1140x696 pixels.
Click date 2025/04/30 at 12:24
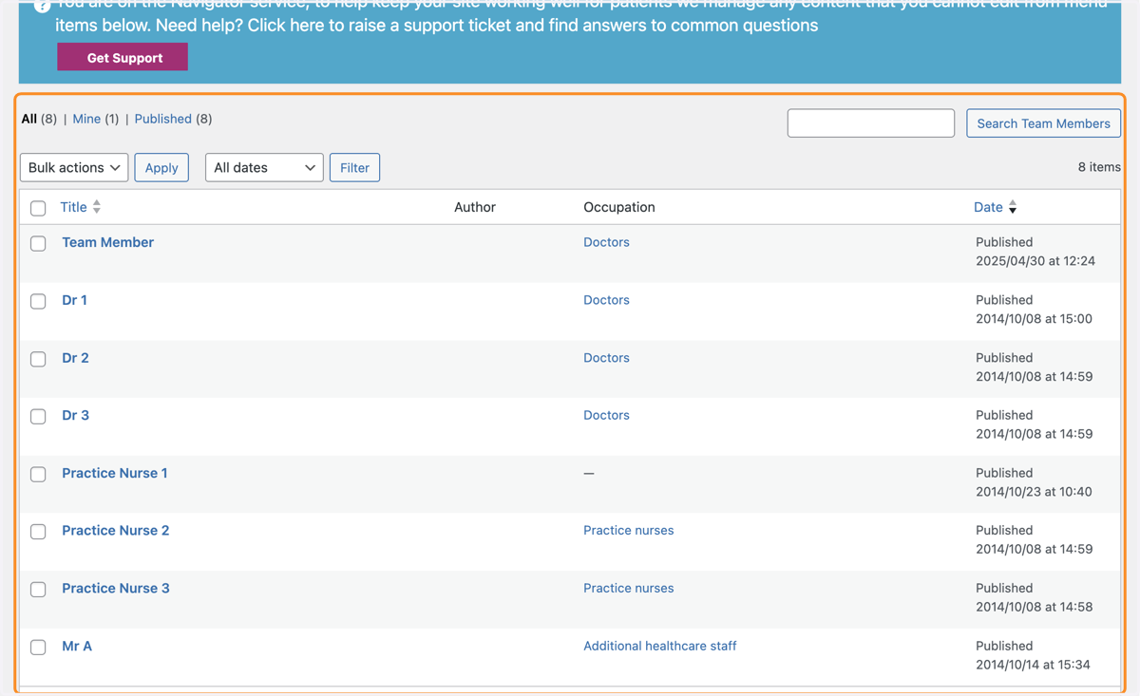(x=1035, y=261)
